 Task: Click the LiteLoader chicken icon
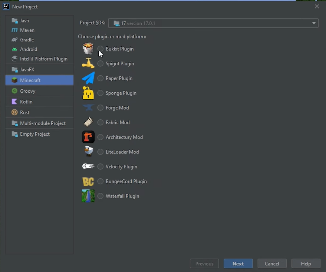89,152
